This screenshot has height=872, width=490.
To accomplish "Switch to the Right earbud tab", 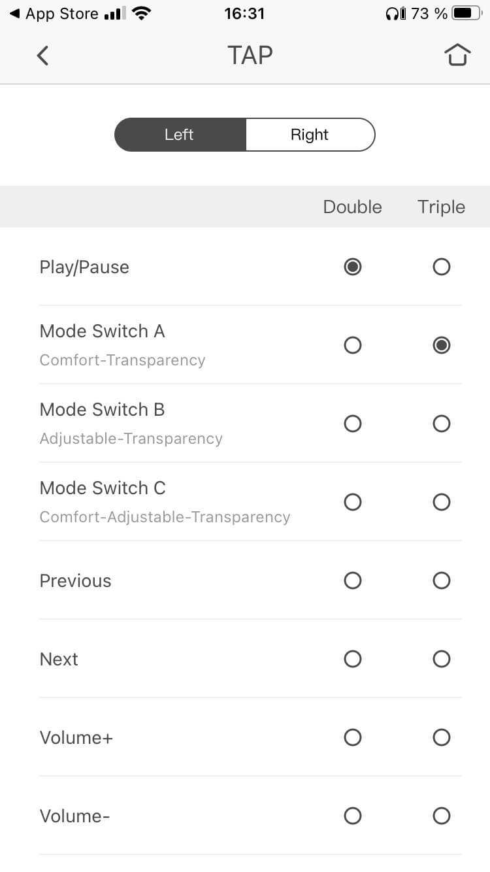I will [x=310, y=135].
